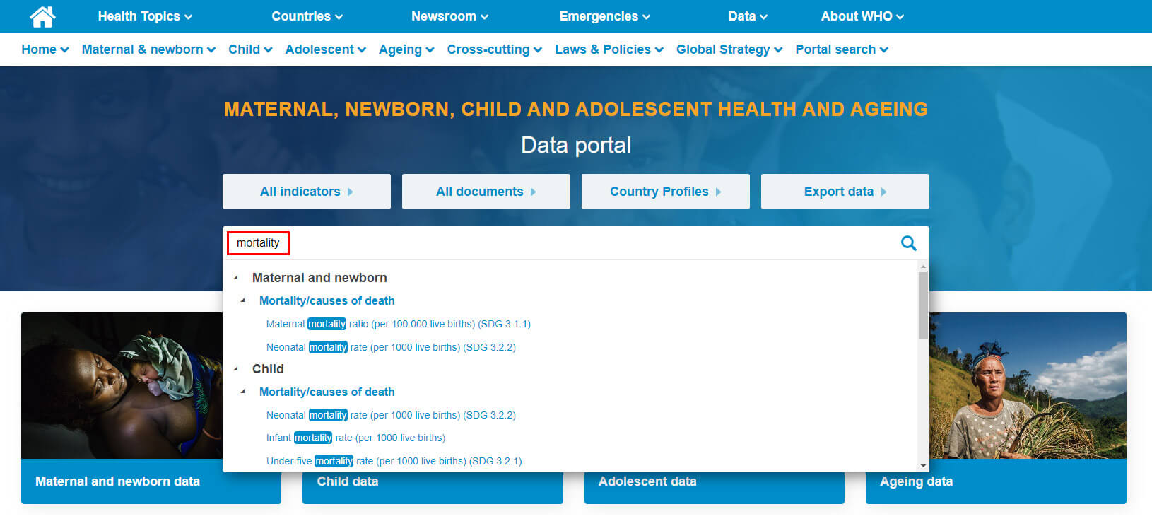The height and width of the screenshot is (526, 1152).
Task: Go to the WHO home icon
Action: point(42,16)
